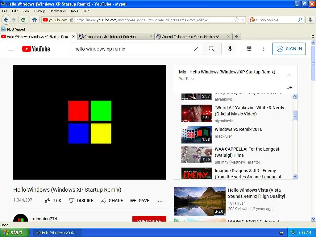The height and width of the screenshot is (237, 316).
Task: Save the mix playlist to library icon
Action: coord(289,87)
